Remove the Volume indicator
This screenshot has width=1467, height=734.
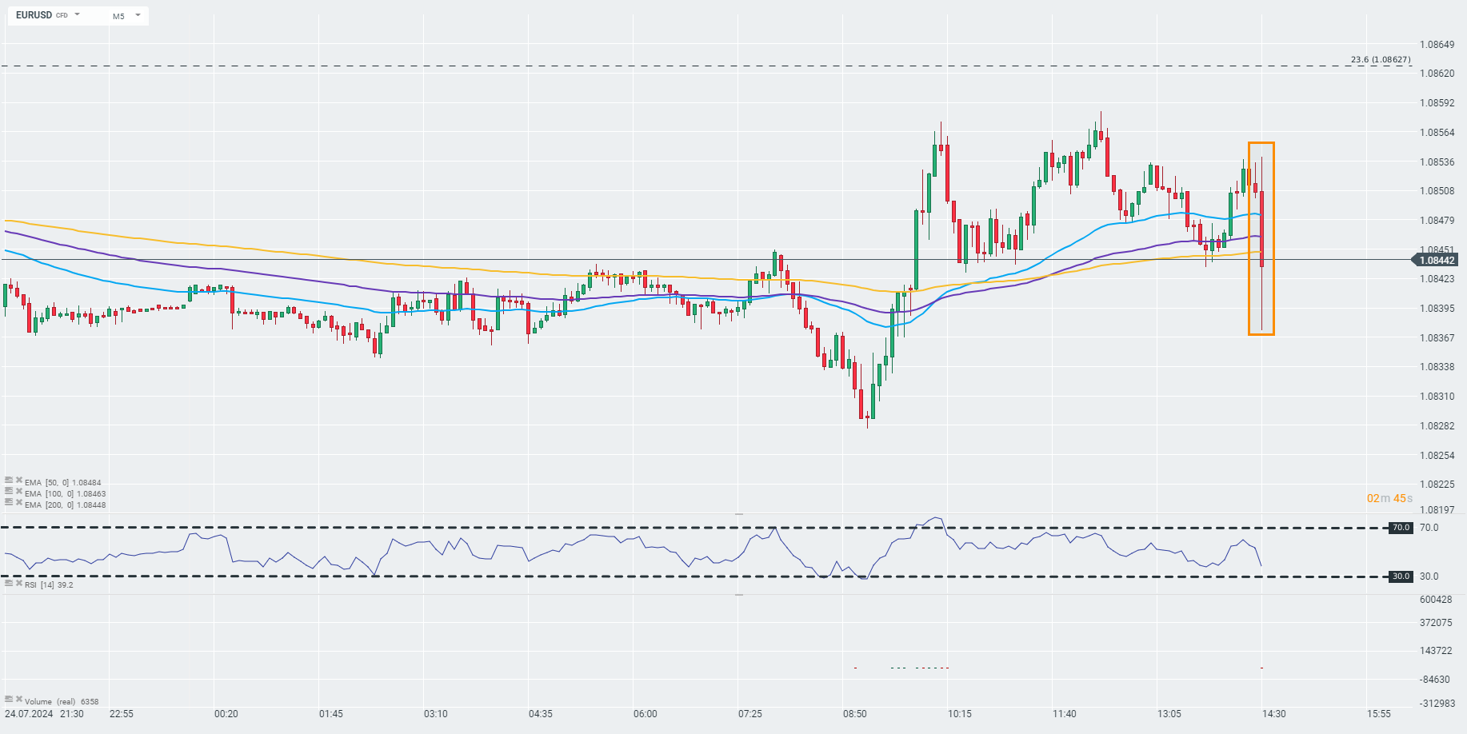18,700
